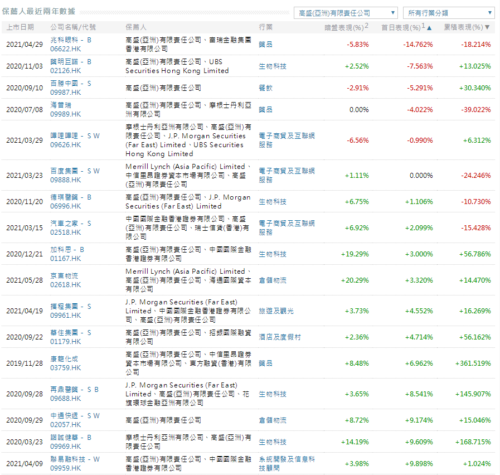
Task: Open stock code 06996.HK
Action: [66, 206]
